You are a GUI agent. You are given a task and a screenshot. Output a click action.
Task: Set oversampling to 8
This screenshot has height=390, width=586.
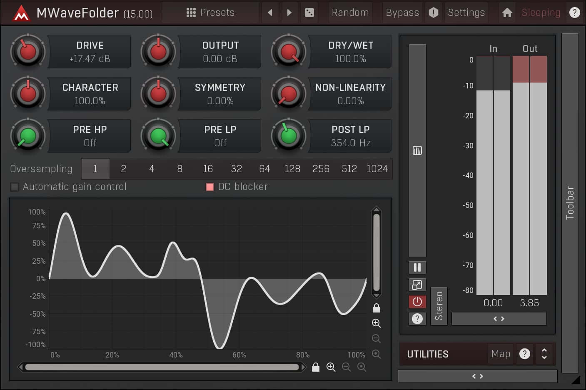coord(180,169)
